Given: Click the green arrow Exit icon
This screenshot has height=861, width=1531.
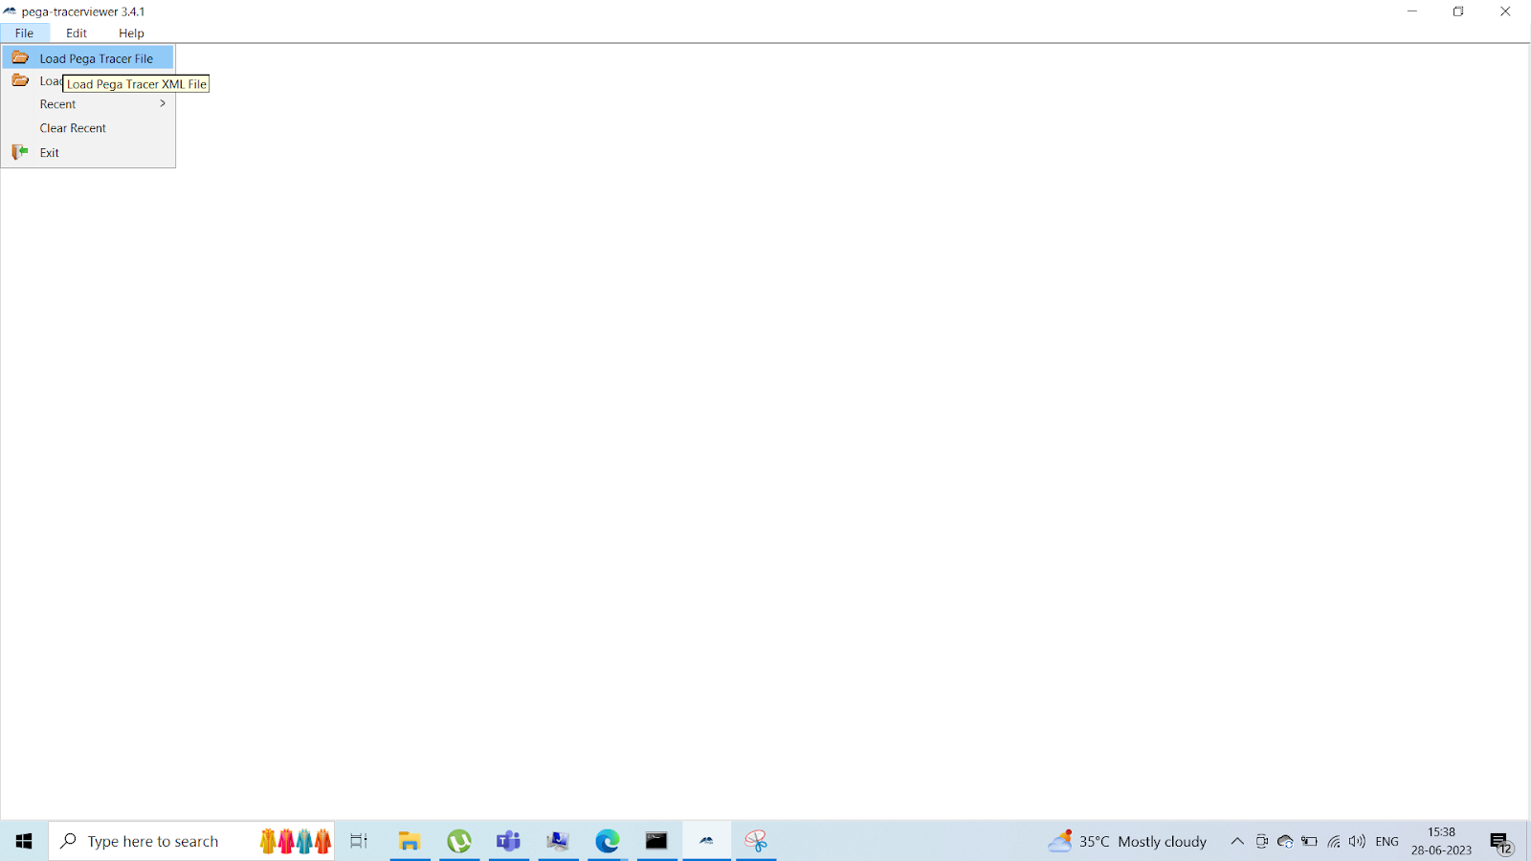Looking at the screenshot, I should (20, 152).
